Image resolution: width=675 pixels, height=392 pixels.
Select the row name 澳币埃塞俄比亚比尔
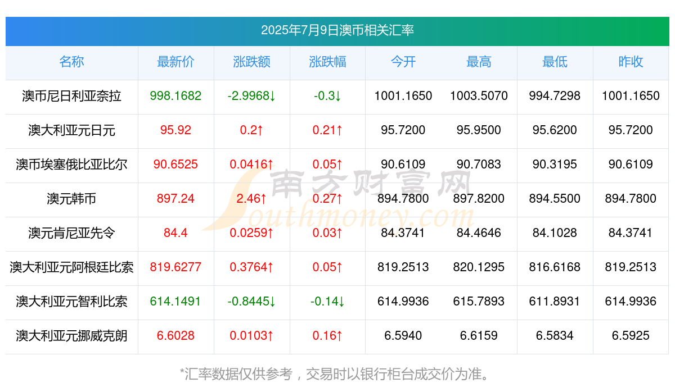71,165
